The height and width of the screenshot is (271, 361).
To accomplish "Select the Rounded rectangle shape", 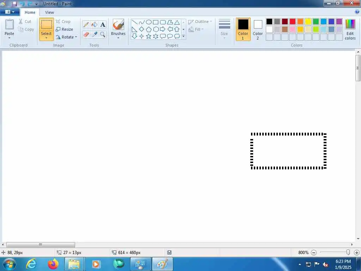I will pos(163,22).
